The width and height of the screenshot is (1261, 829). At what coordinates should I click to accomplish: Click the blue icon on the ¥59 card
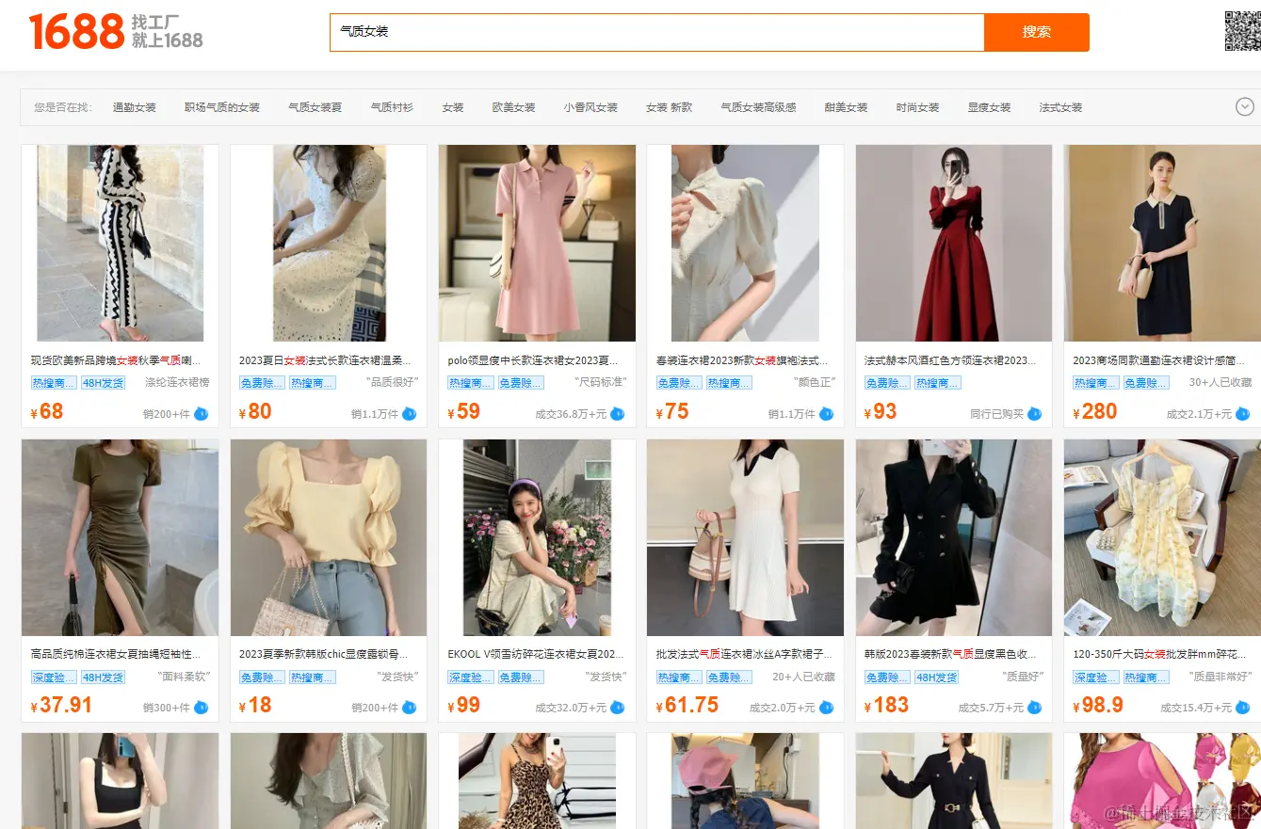[617, 413]
